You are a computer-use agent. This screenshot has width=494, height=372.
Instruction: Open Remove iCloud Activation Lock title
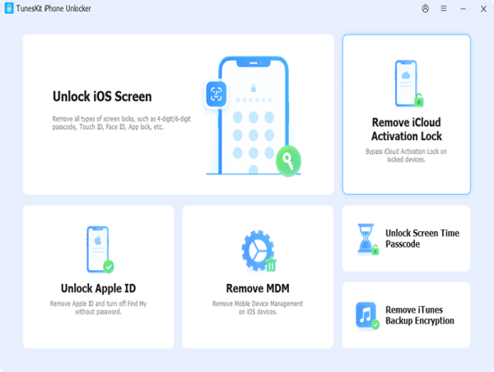tap(407, 129)
